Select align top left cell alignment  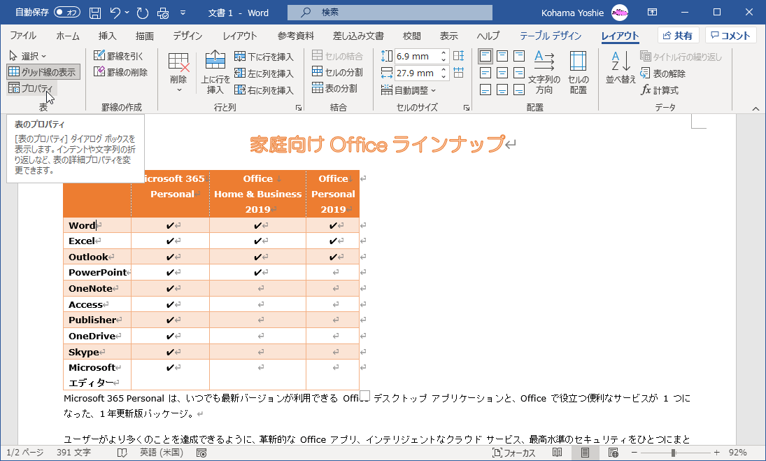point(485,56)
